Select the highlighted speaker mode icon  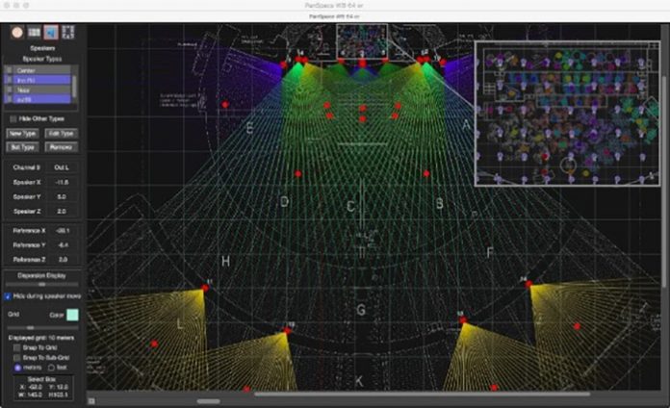click(x=51, y=33)
